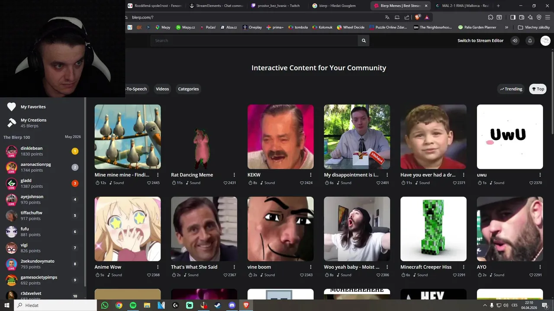Image resolution: width=554 pixels, height=311 pixels.
Task: Open Discord from the taskbar
Action: coord(232,305)
